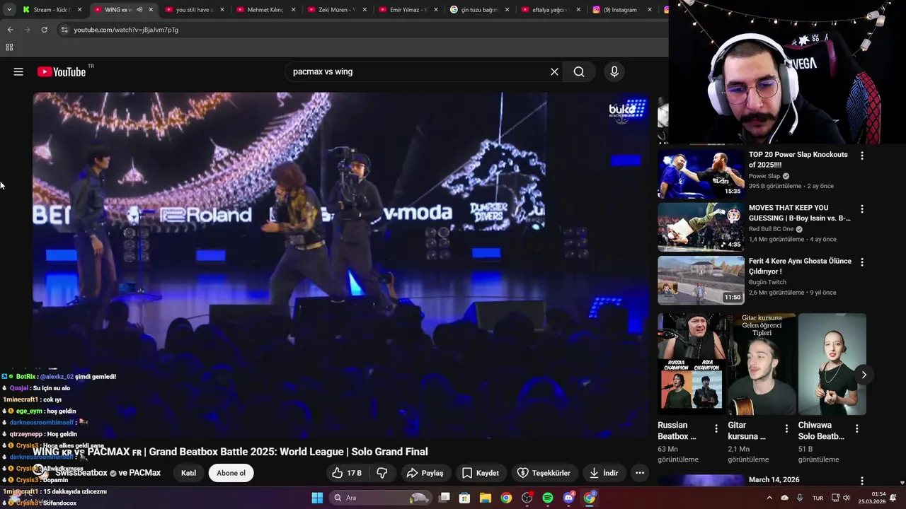
Task: Switch to Mehmet Kılınç tab
Action: pos(265,10)
